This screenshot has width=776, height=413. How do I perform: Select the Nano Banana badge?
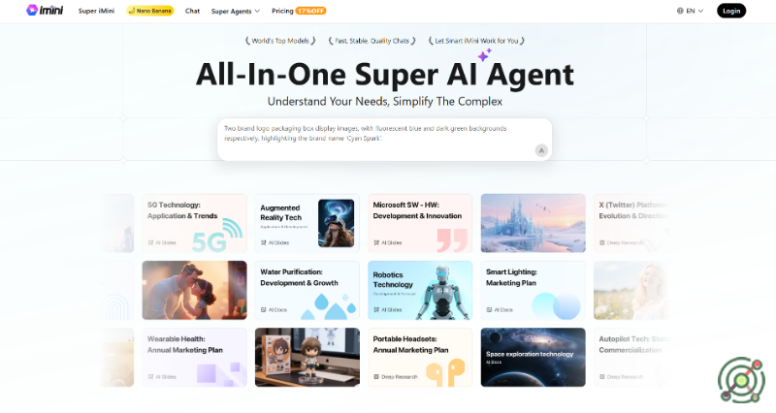pos(150,11)
